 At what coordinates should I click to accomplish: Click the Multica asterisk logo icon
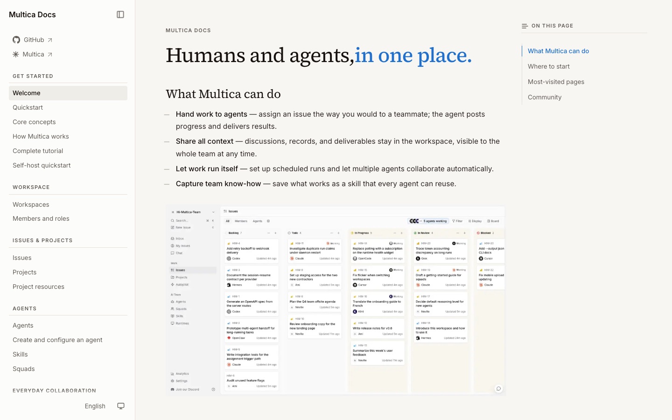16,54
